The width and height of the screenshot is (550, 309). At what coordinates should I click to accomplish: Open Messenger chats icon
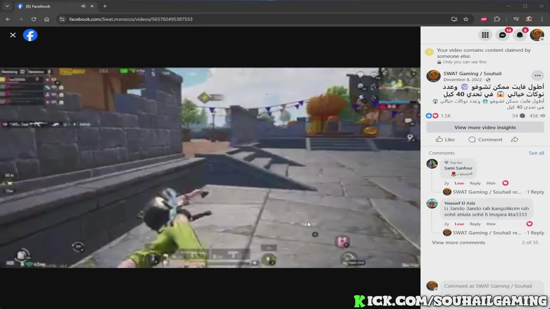[502, 35]
